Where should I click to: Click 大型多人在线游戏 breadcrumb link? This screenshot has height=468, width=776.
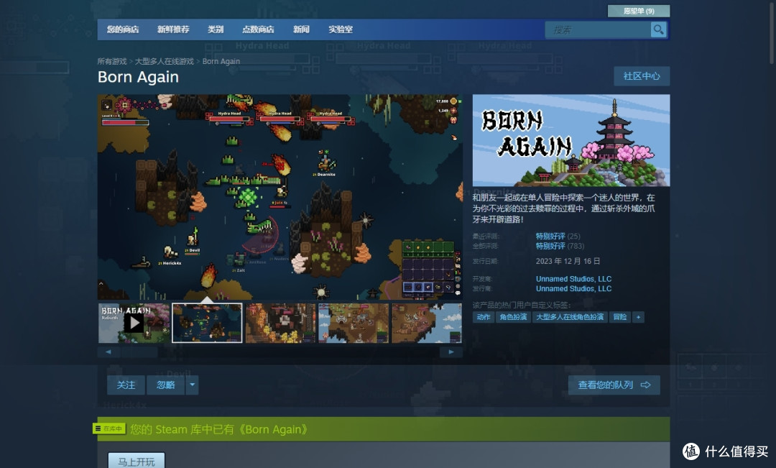(x=165, y=61)
